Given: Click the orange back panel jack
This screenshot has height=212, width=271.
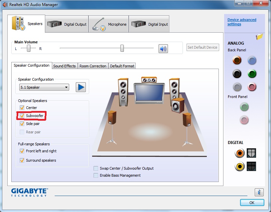Looking at the screenshot, I should tap(237, 60).
